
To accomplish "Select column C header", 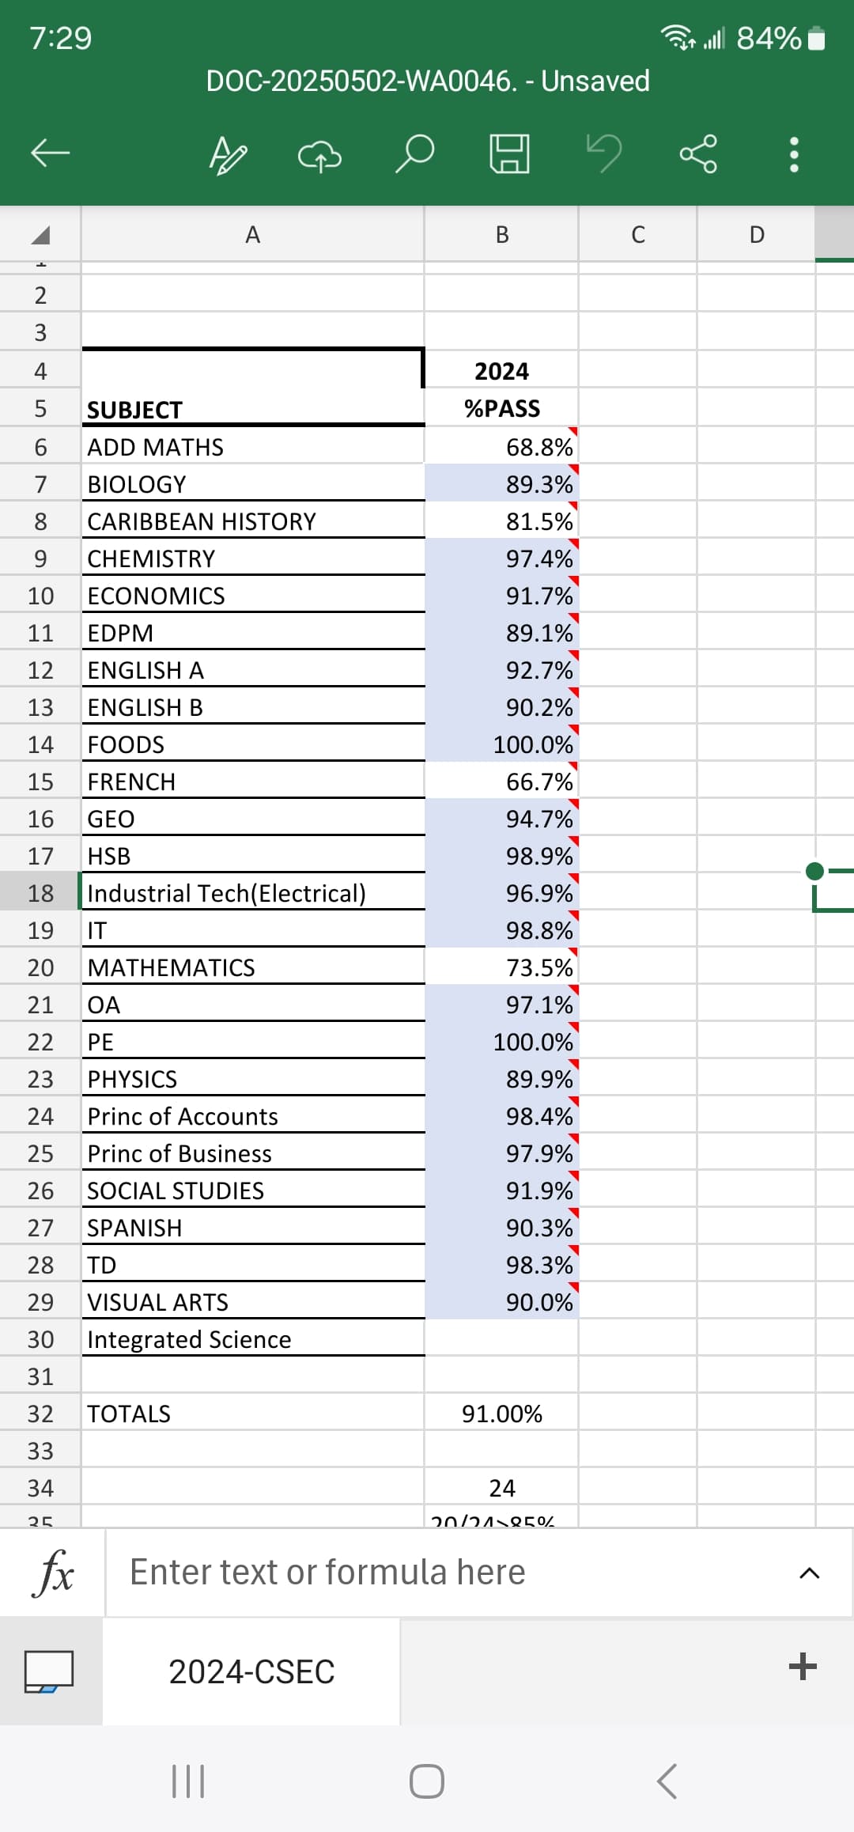I will click(x=638, y=235).
